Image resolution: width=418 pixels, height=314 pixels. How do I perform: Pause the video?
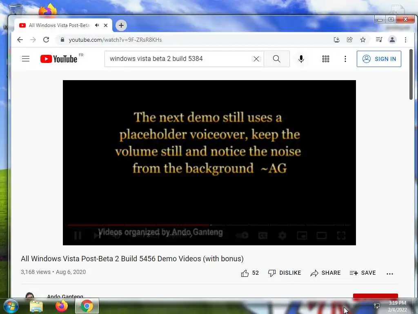78,235
